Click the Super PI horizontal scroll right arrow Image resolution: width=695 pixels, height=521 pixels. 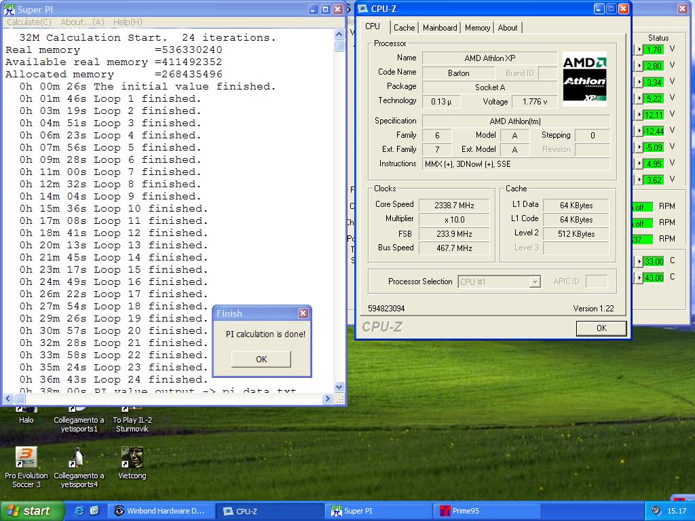point(328,399)
